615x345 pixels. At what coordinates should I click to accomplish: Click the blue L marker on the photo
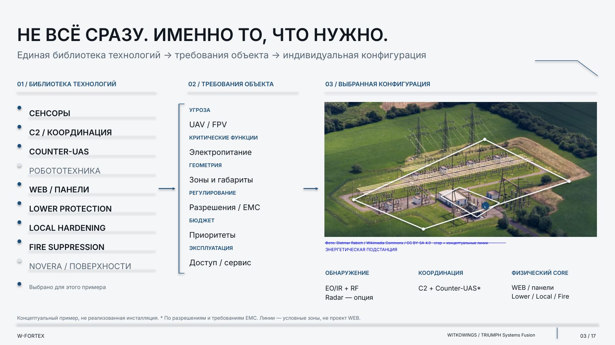coord(485,206)
